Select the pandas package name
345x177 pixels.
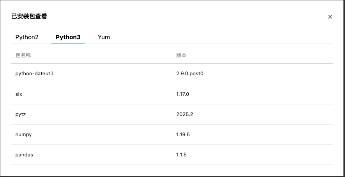click(24, 155)
